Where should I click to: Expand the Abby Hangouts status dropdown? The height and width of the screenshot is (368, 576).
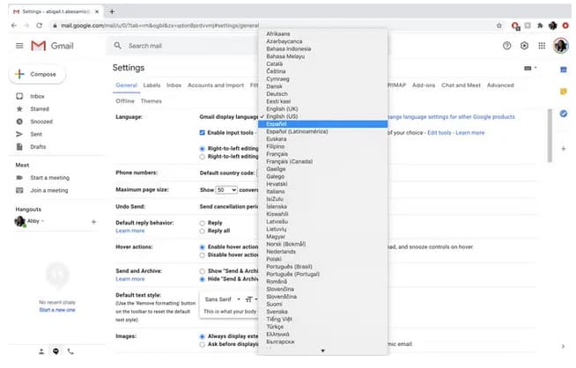pyautogui.click(x=42, y=221)
